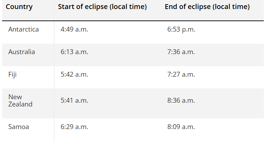The height and width of the screenshot is (145, 268).
Task: Click Australia's 6:13 a.m. start time
Action: (74, 52)
